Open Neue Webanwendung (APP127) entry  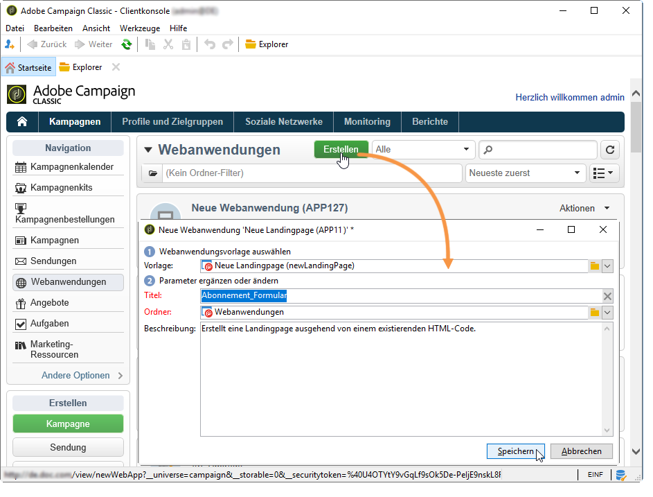pos(269,208)
